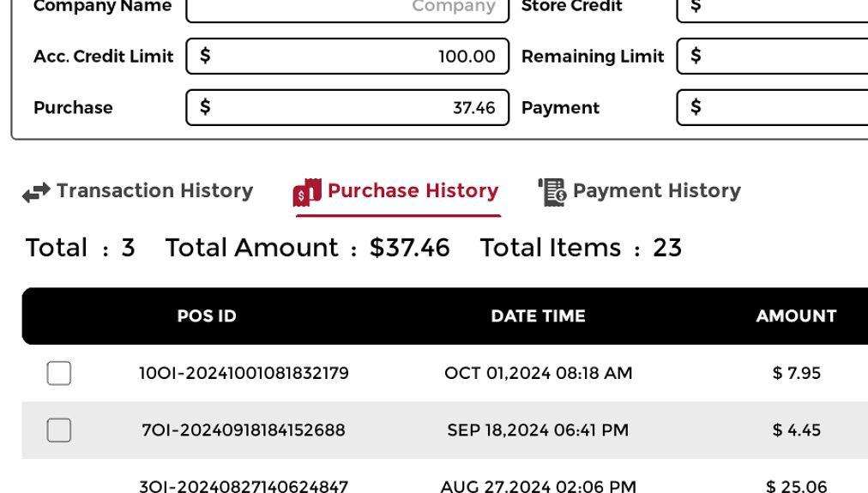Click the Acc. Credit Limit amount field
The width and height of the screenshot is (868, 493).
(347, 57)
